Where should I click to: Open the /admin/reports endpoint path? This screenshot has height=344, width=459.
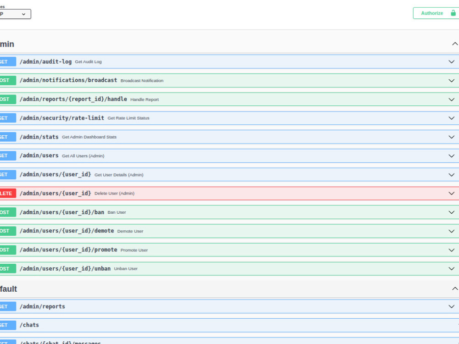(x=42, y=306)
